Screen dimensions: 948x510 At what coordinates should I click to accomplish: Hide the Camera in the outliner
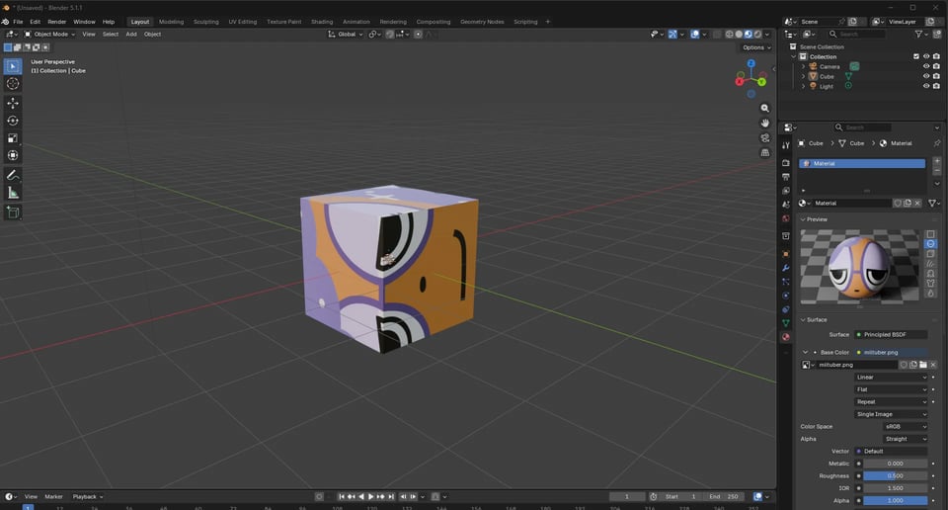pos(925,66)
